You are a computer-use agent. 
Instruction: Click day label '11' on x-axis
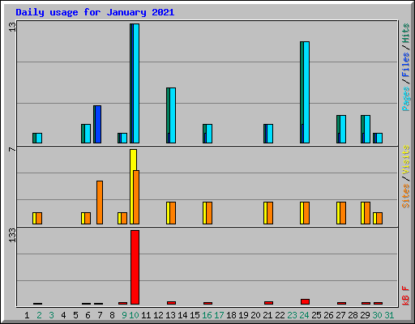pyautogui.click(x=146, y=315)
